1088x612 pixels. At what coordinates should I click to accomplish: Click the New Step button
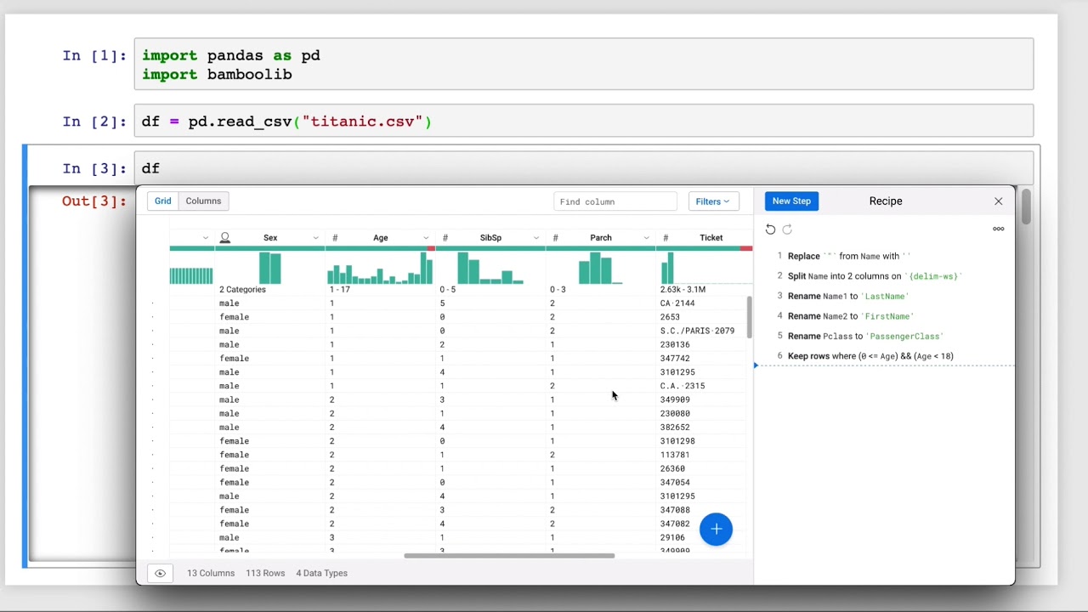pos(791,201)
